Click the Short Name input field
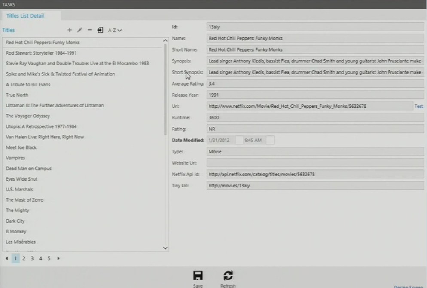 click(x=315, y=49)
